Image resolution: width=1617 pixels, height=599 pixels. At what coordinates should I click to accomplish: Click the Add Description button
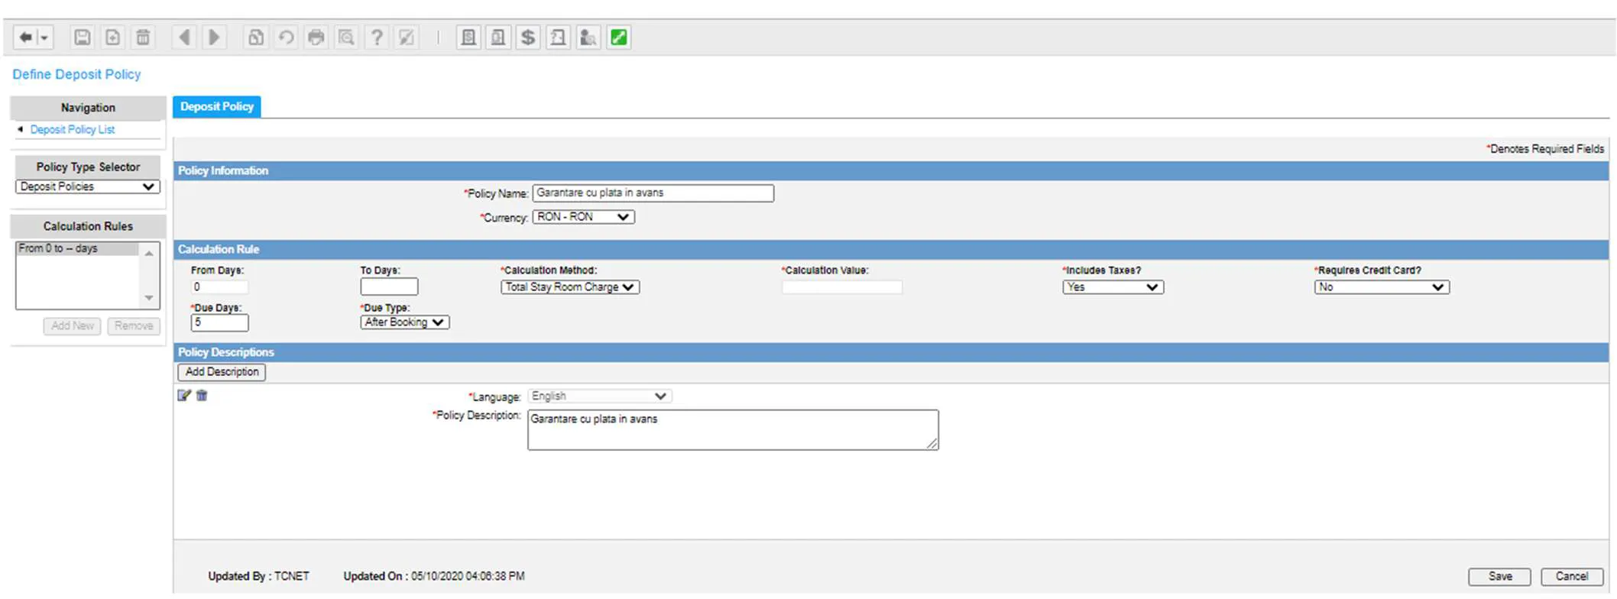pos(222,372)
